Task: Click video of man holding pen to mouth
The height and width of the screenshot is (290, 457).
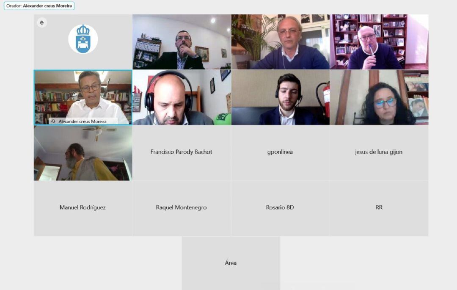Action: [x=379, y=42]
